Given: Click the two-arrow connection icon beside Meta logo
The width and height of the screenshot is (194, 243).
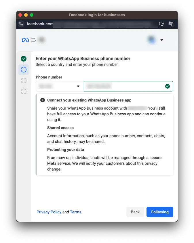Looking at the screenshot, I should pos(33,40).
